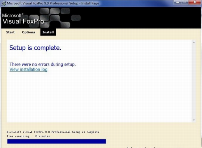Minimize the FoxPro Setup window

(x=178, y=2)
